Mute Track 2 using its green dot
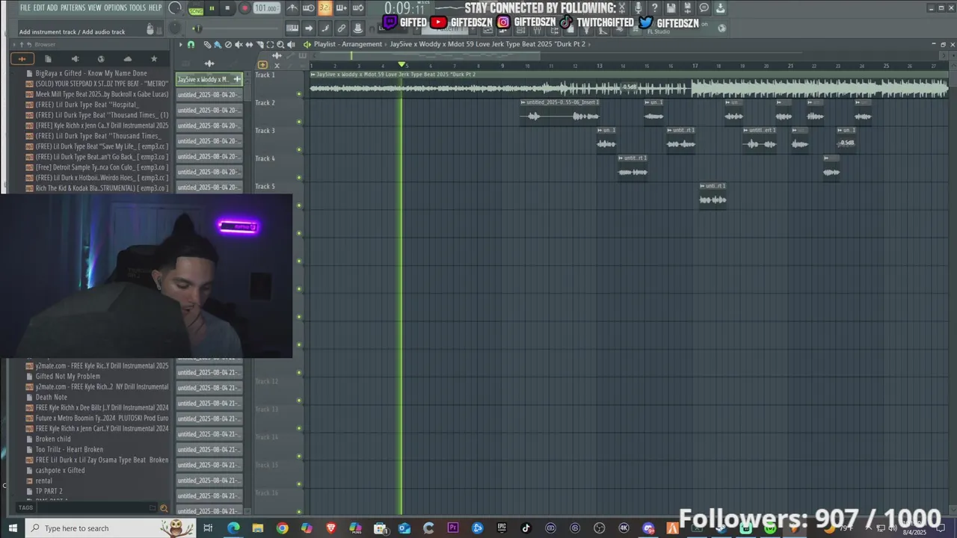Screen dimensions: 957x538 299,122
